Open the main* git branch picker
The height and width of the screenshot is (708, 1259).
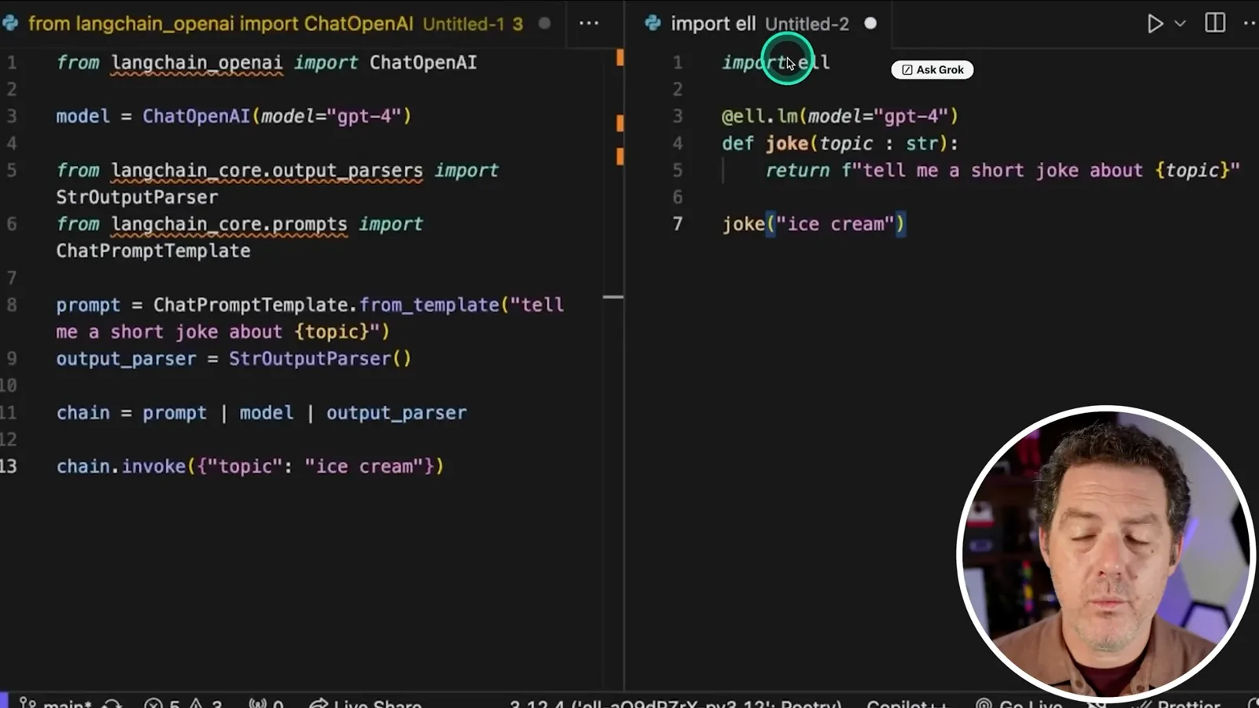pyautogui.click(x=57, y=702)
